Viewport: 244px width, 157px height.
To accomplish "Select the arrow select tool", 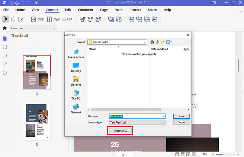I will coord(5,19).
